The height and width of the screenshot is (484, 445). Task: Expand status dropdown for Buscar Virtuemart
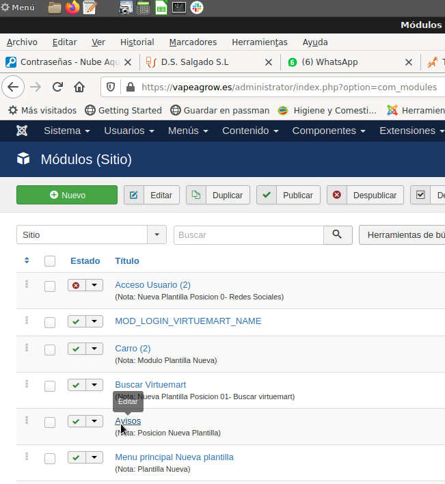(x=94, y=386)
